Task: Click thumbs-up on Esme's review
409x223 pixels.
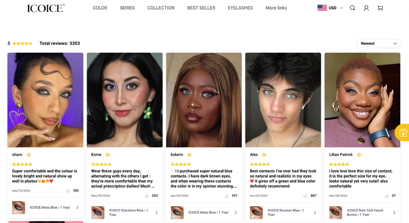Action: pos(147,196)
